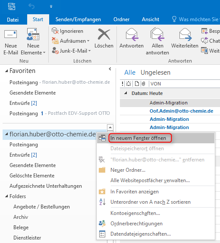Collapse the Datum: Heute group

(x=126, y=93)
